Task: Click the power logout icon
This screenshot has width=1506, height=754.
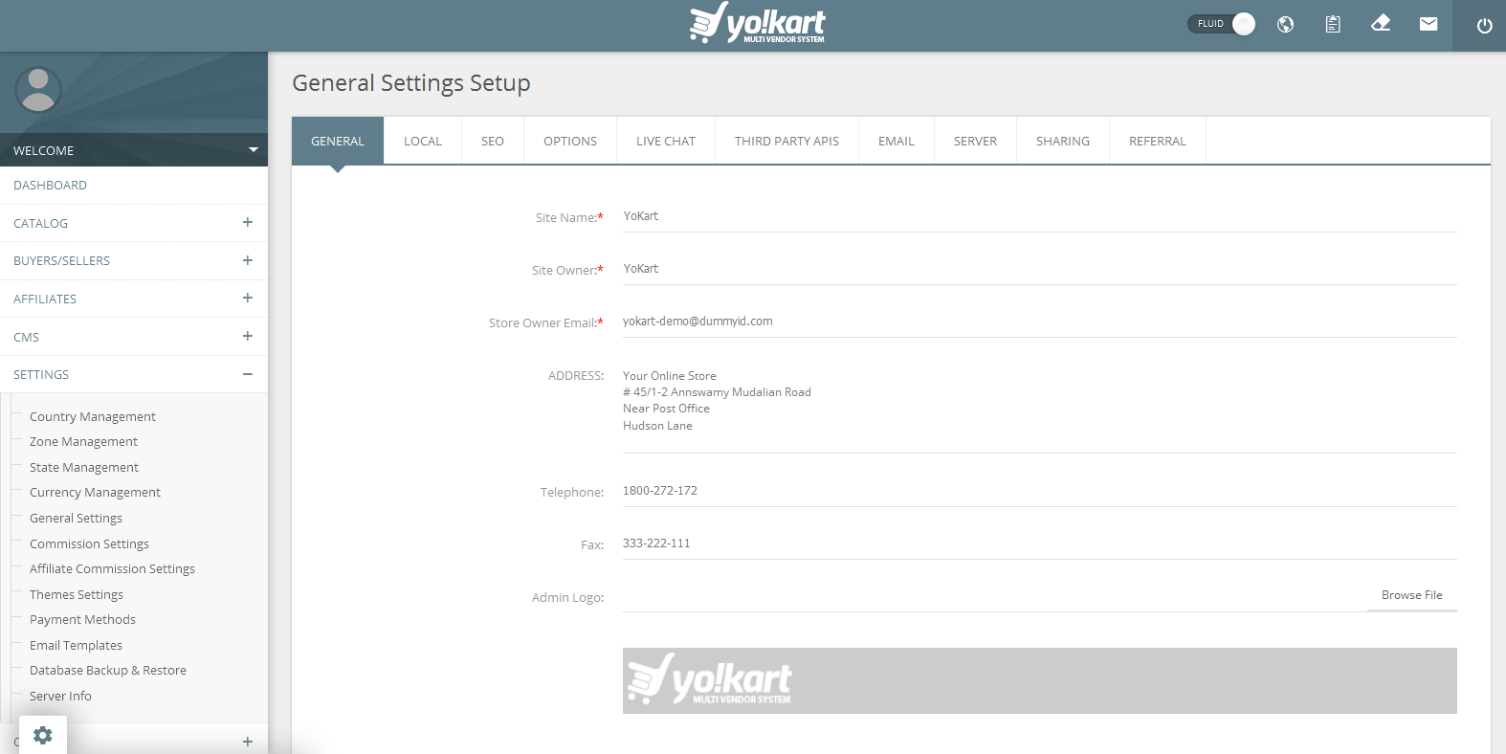Action: click(1484, 26)
